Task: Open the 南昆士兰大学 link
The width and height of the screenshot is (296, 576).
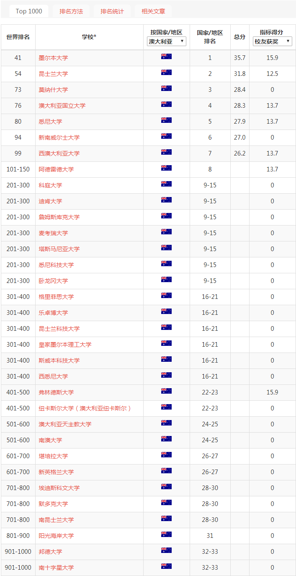Action: point(56,520)
